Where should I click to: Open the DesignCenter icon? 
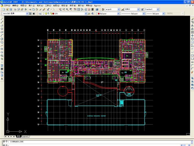79,9
